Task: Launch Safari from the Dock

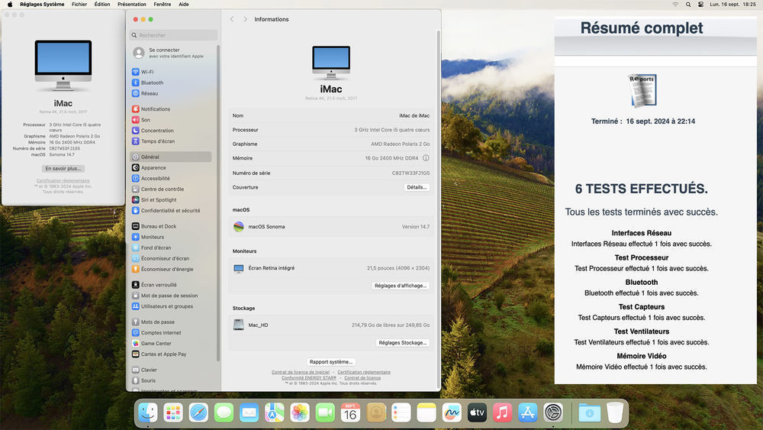Action: coord(198,413)
